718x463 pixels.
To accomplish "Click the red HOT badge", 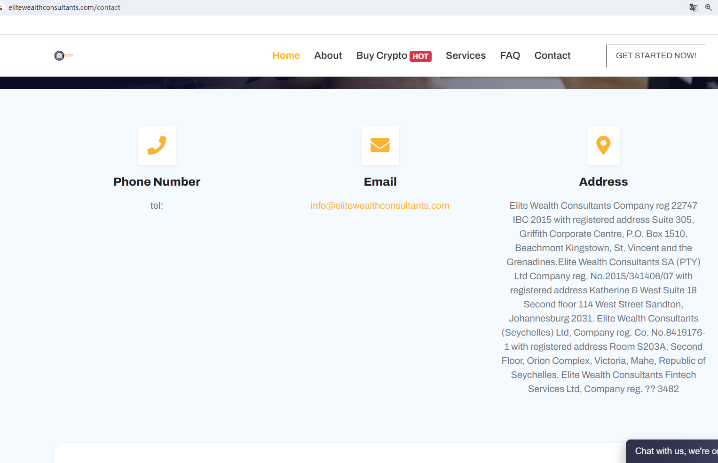I will tap(420, 56).
